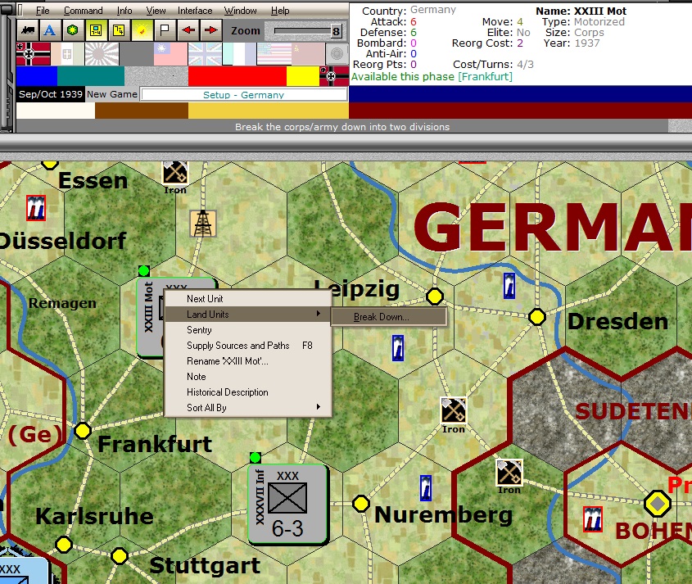Expand the Sort All By submenu

247,407
